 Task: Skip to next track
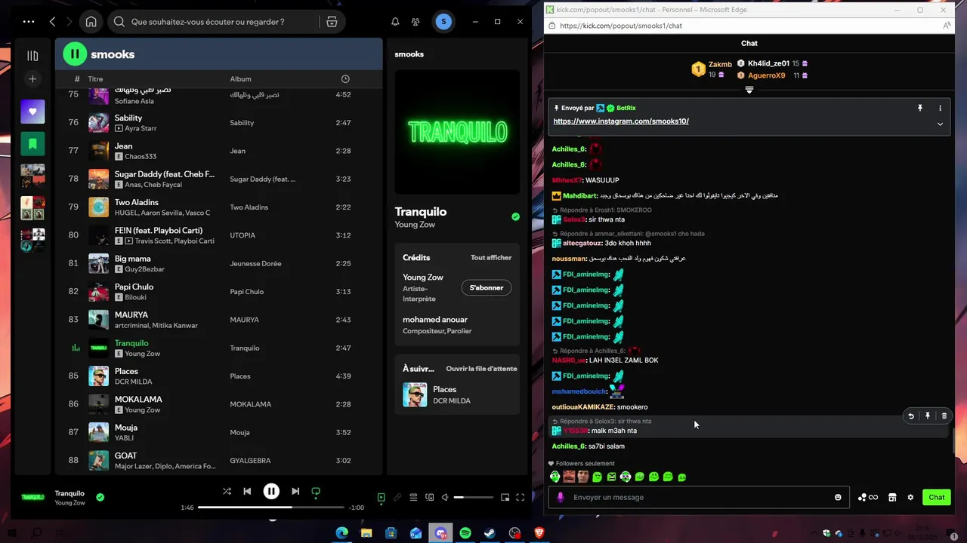[x=295, y=491]
